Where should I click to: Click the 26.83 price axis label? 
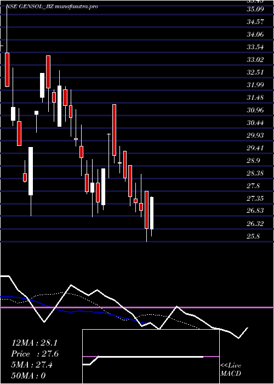tap(255, 211)
